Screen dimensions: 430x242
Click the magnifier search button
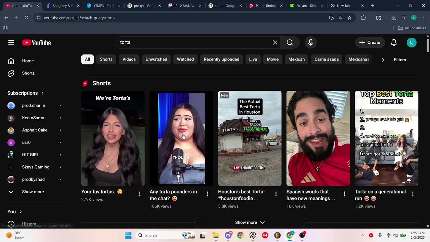(290, 42)
